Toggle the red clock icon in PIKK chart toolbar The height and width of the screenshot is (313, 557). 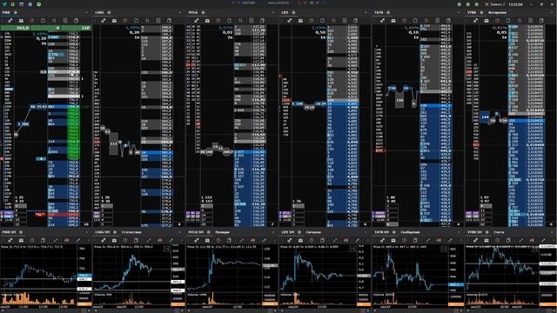pyautogui.click(x=32, y=240)
